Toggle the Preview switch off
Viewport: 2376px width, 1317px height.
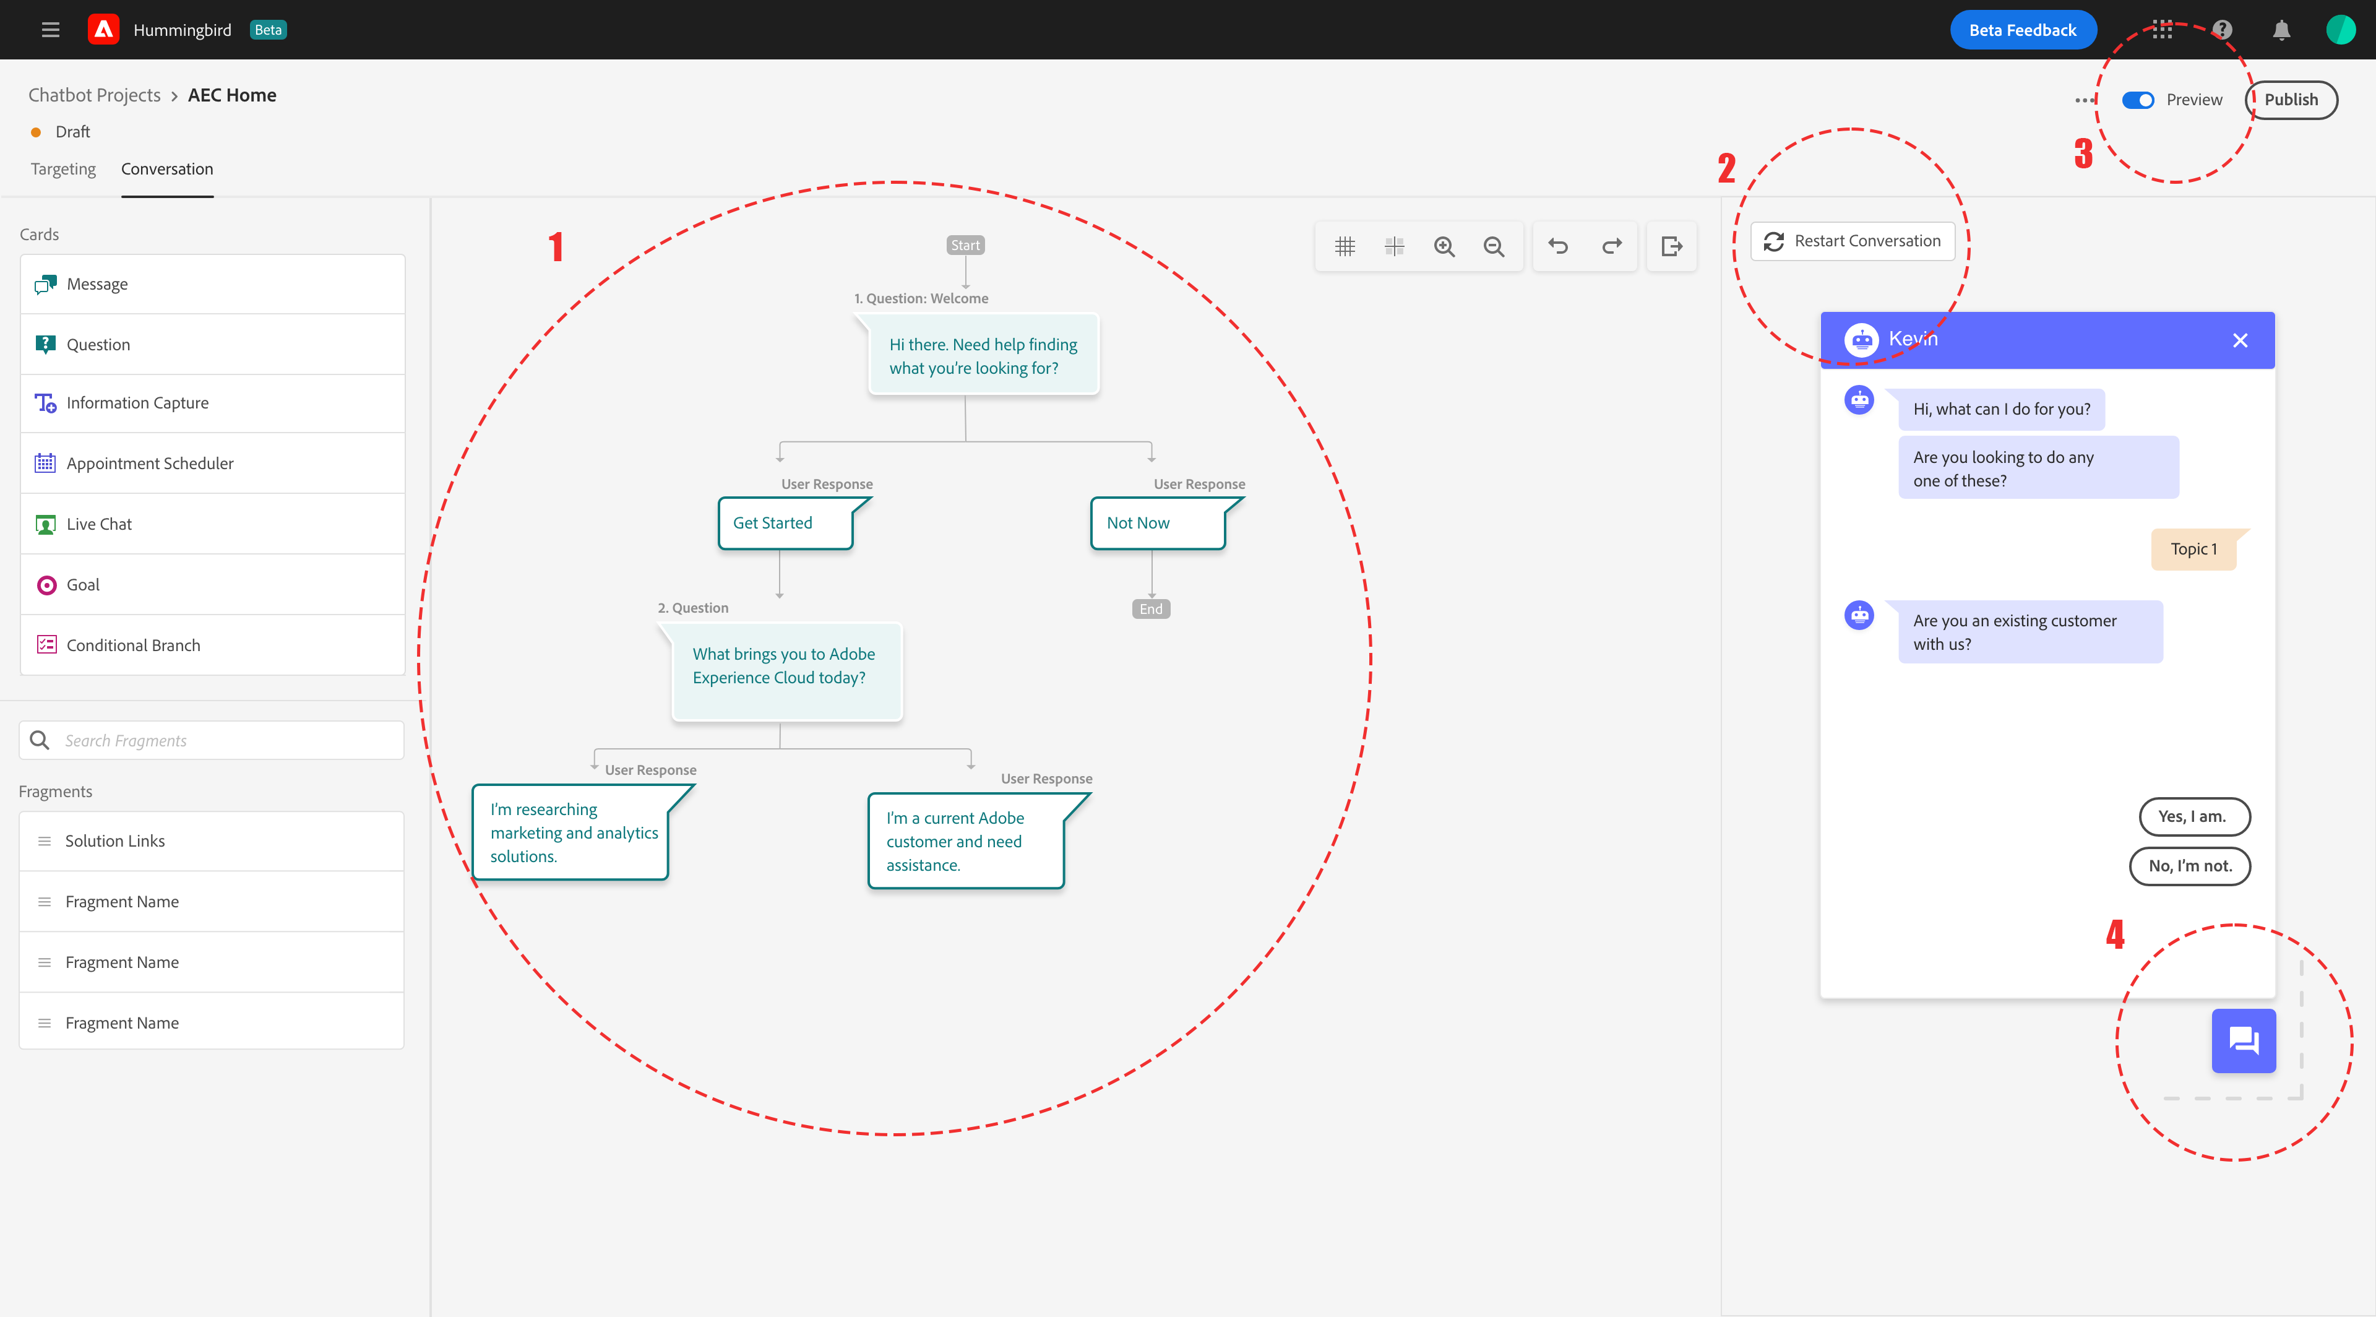pos(2138,100)
